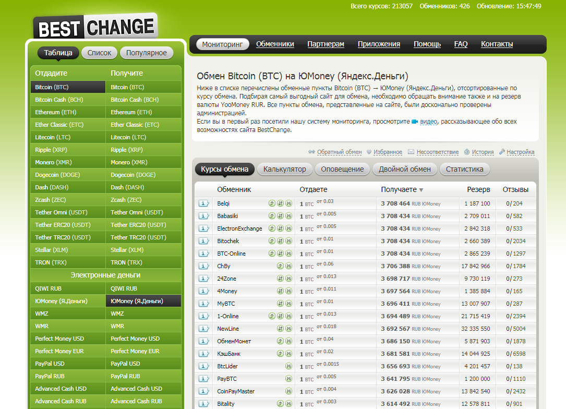This screenshot has height=409, width=566.
Task: Switch to the Калькулятор tab
Action: [284, 169]
